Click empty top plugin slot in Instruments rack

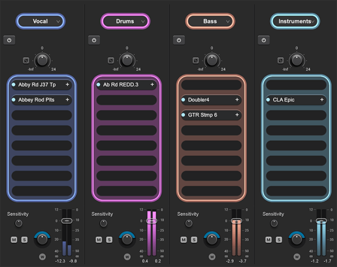pos(296,85)
